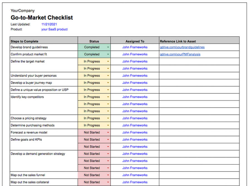The width and height of the screenshot is (249, 186).
Task: Open the Not Started dropdown for Define goals and KPIs
Action: pyautogui.click(x=108, y=139)
